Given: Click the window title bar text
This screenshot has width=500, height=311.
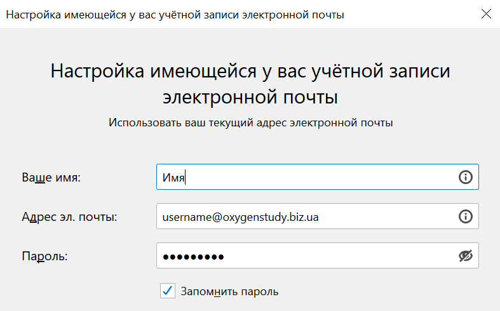Looking at the screenshot, I should pyautogui.click(x=175, y=14).
